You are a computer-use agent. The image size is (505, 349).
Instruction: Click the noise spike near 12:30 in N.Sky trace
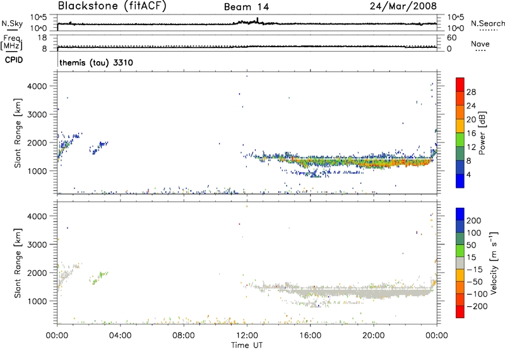[258, 21]
